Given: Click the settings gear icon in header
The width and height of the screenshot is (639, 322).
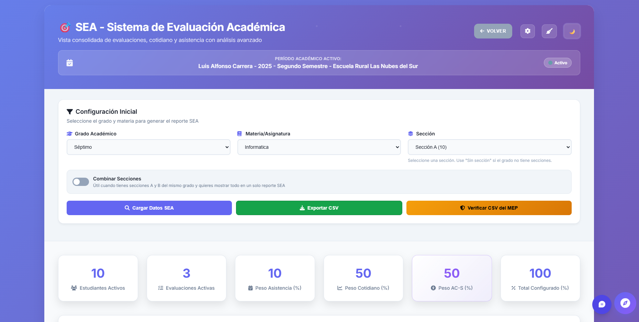Looking at the screenshot, I should [x=527, y=31].
